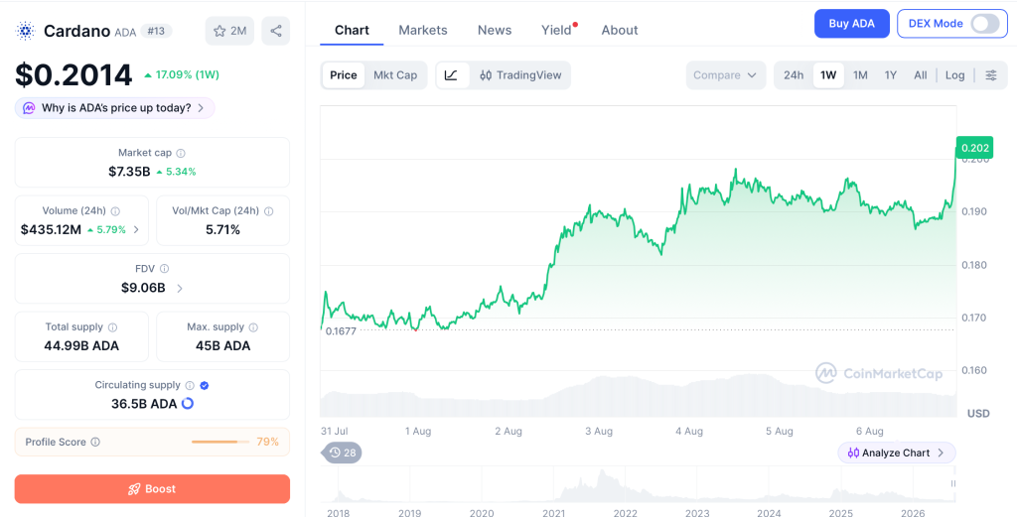Open the About tab
Viewport: 1017px width, 517px height.
coord(620,30)
